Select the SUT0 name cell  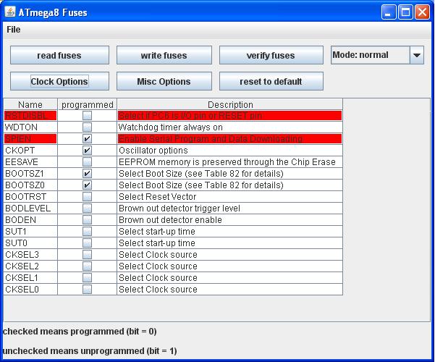(x=30, y=243)
